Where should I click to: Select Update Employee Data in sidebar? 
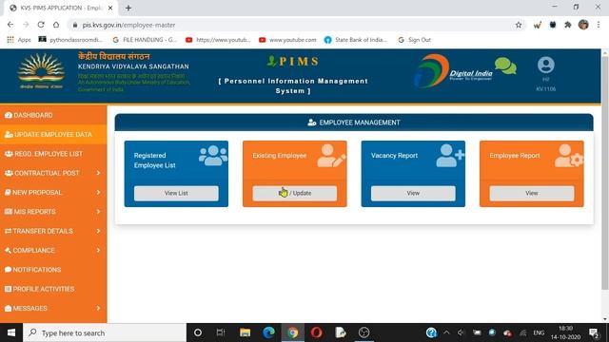53,135
